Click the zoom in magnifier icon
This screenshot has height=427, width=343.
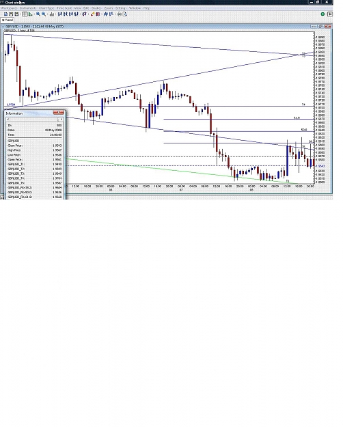click(x=38, y=14)
